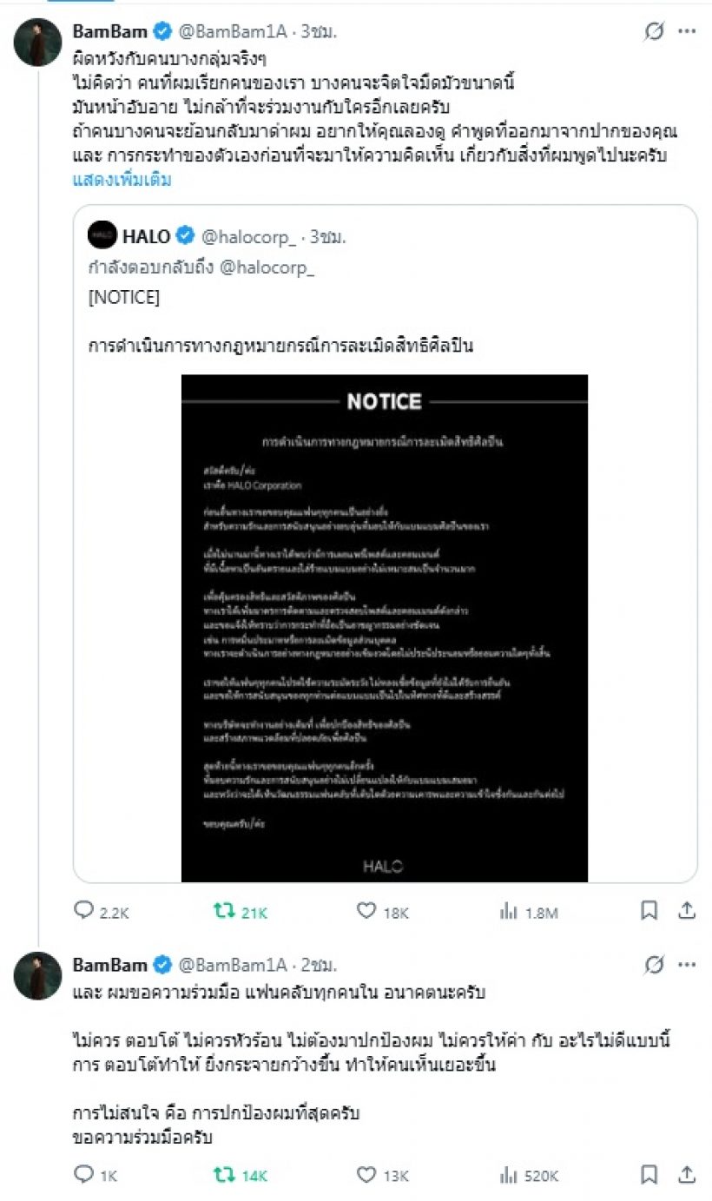Retweet BamBam's second tweet
This screenshot has height=1201, width=712.
[x=224, y=1177]
